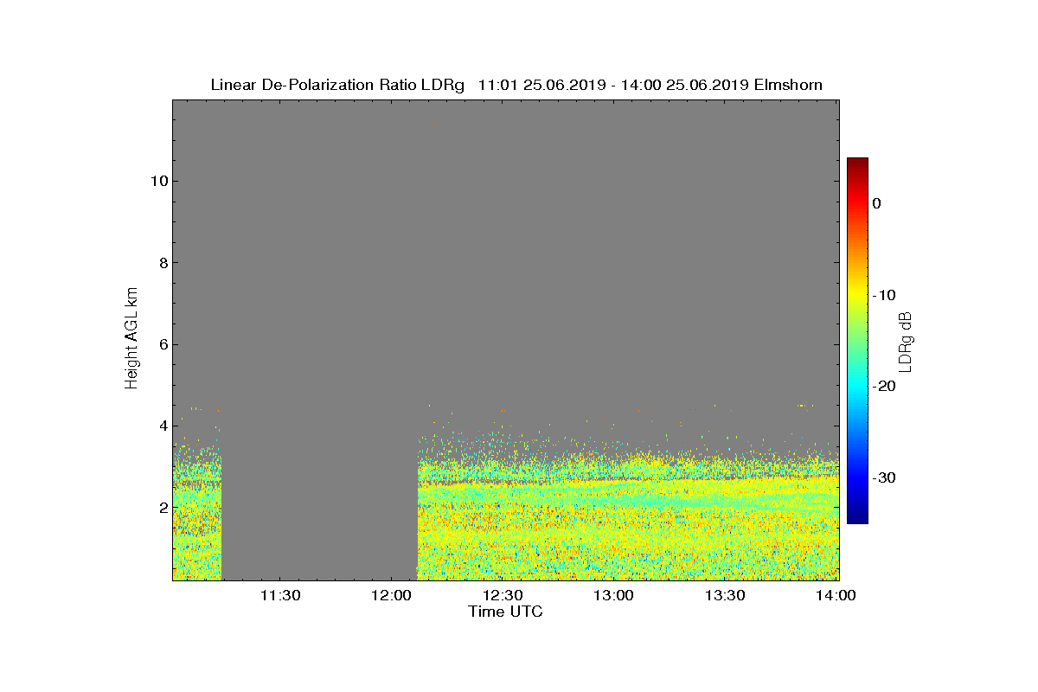Select the 12:00 time axis label
Image resolution: width=1038 pixels, height=692 pixels.
391,595
